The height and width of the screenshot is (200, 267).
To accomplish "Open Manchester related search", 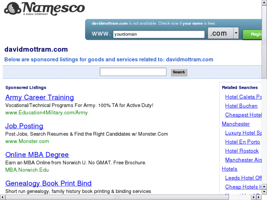I will click(x=236, y=124).
